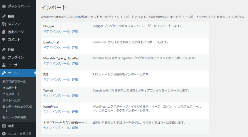
Task: Click the media icon beside メディア
Action: [x=3, y=24]
